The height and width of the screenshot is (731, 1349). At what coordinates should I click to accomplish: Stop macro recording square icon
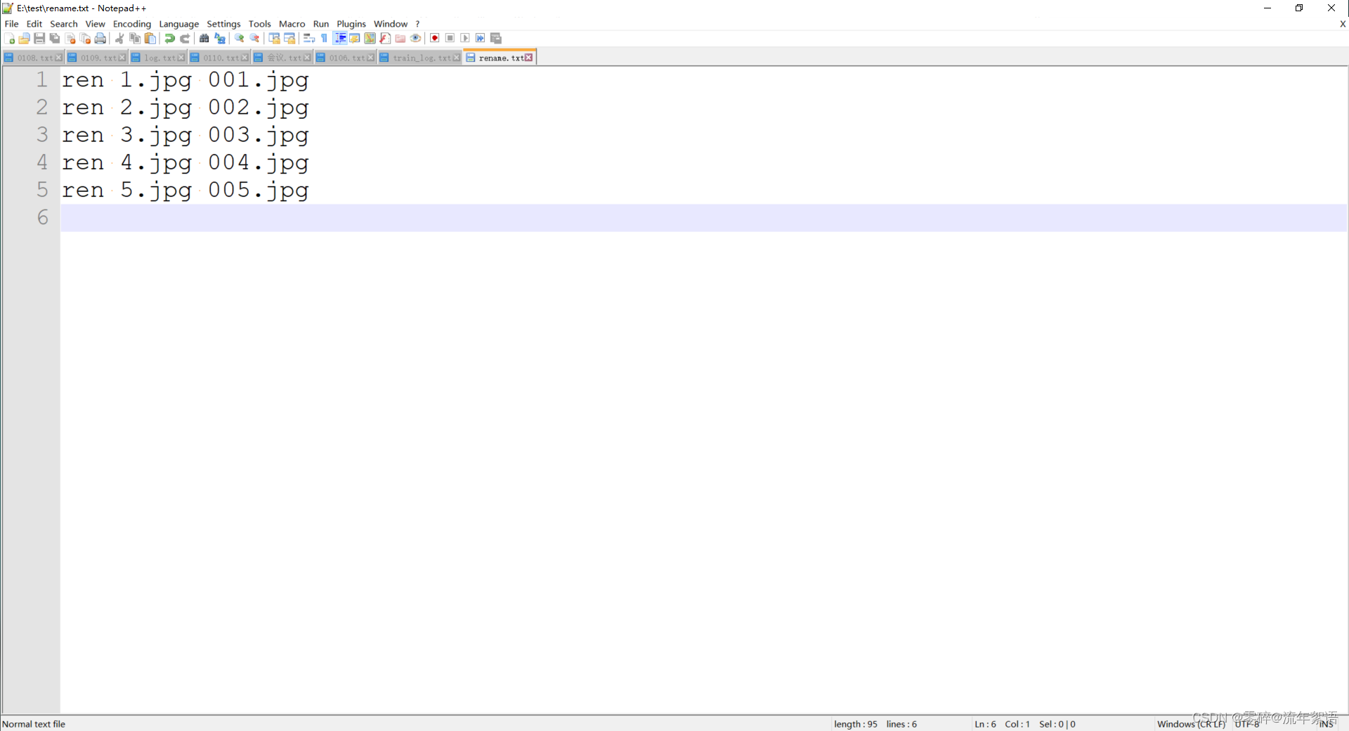point(450,39)
